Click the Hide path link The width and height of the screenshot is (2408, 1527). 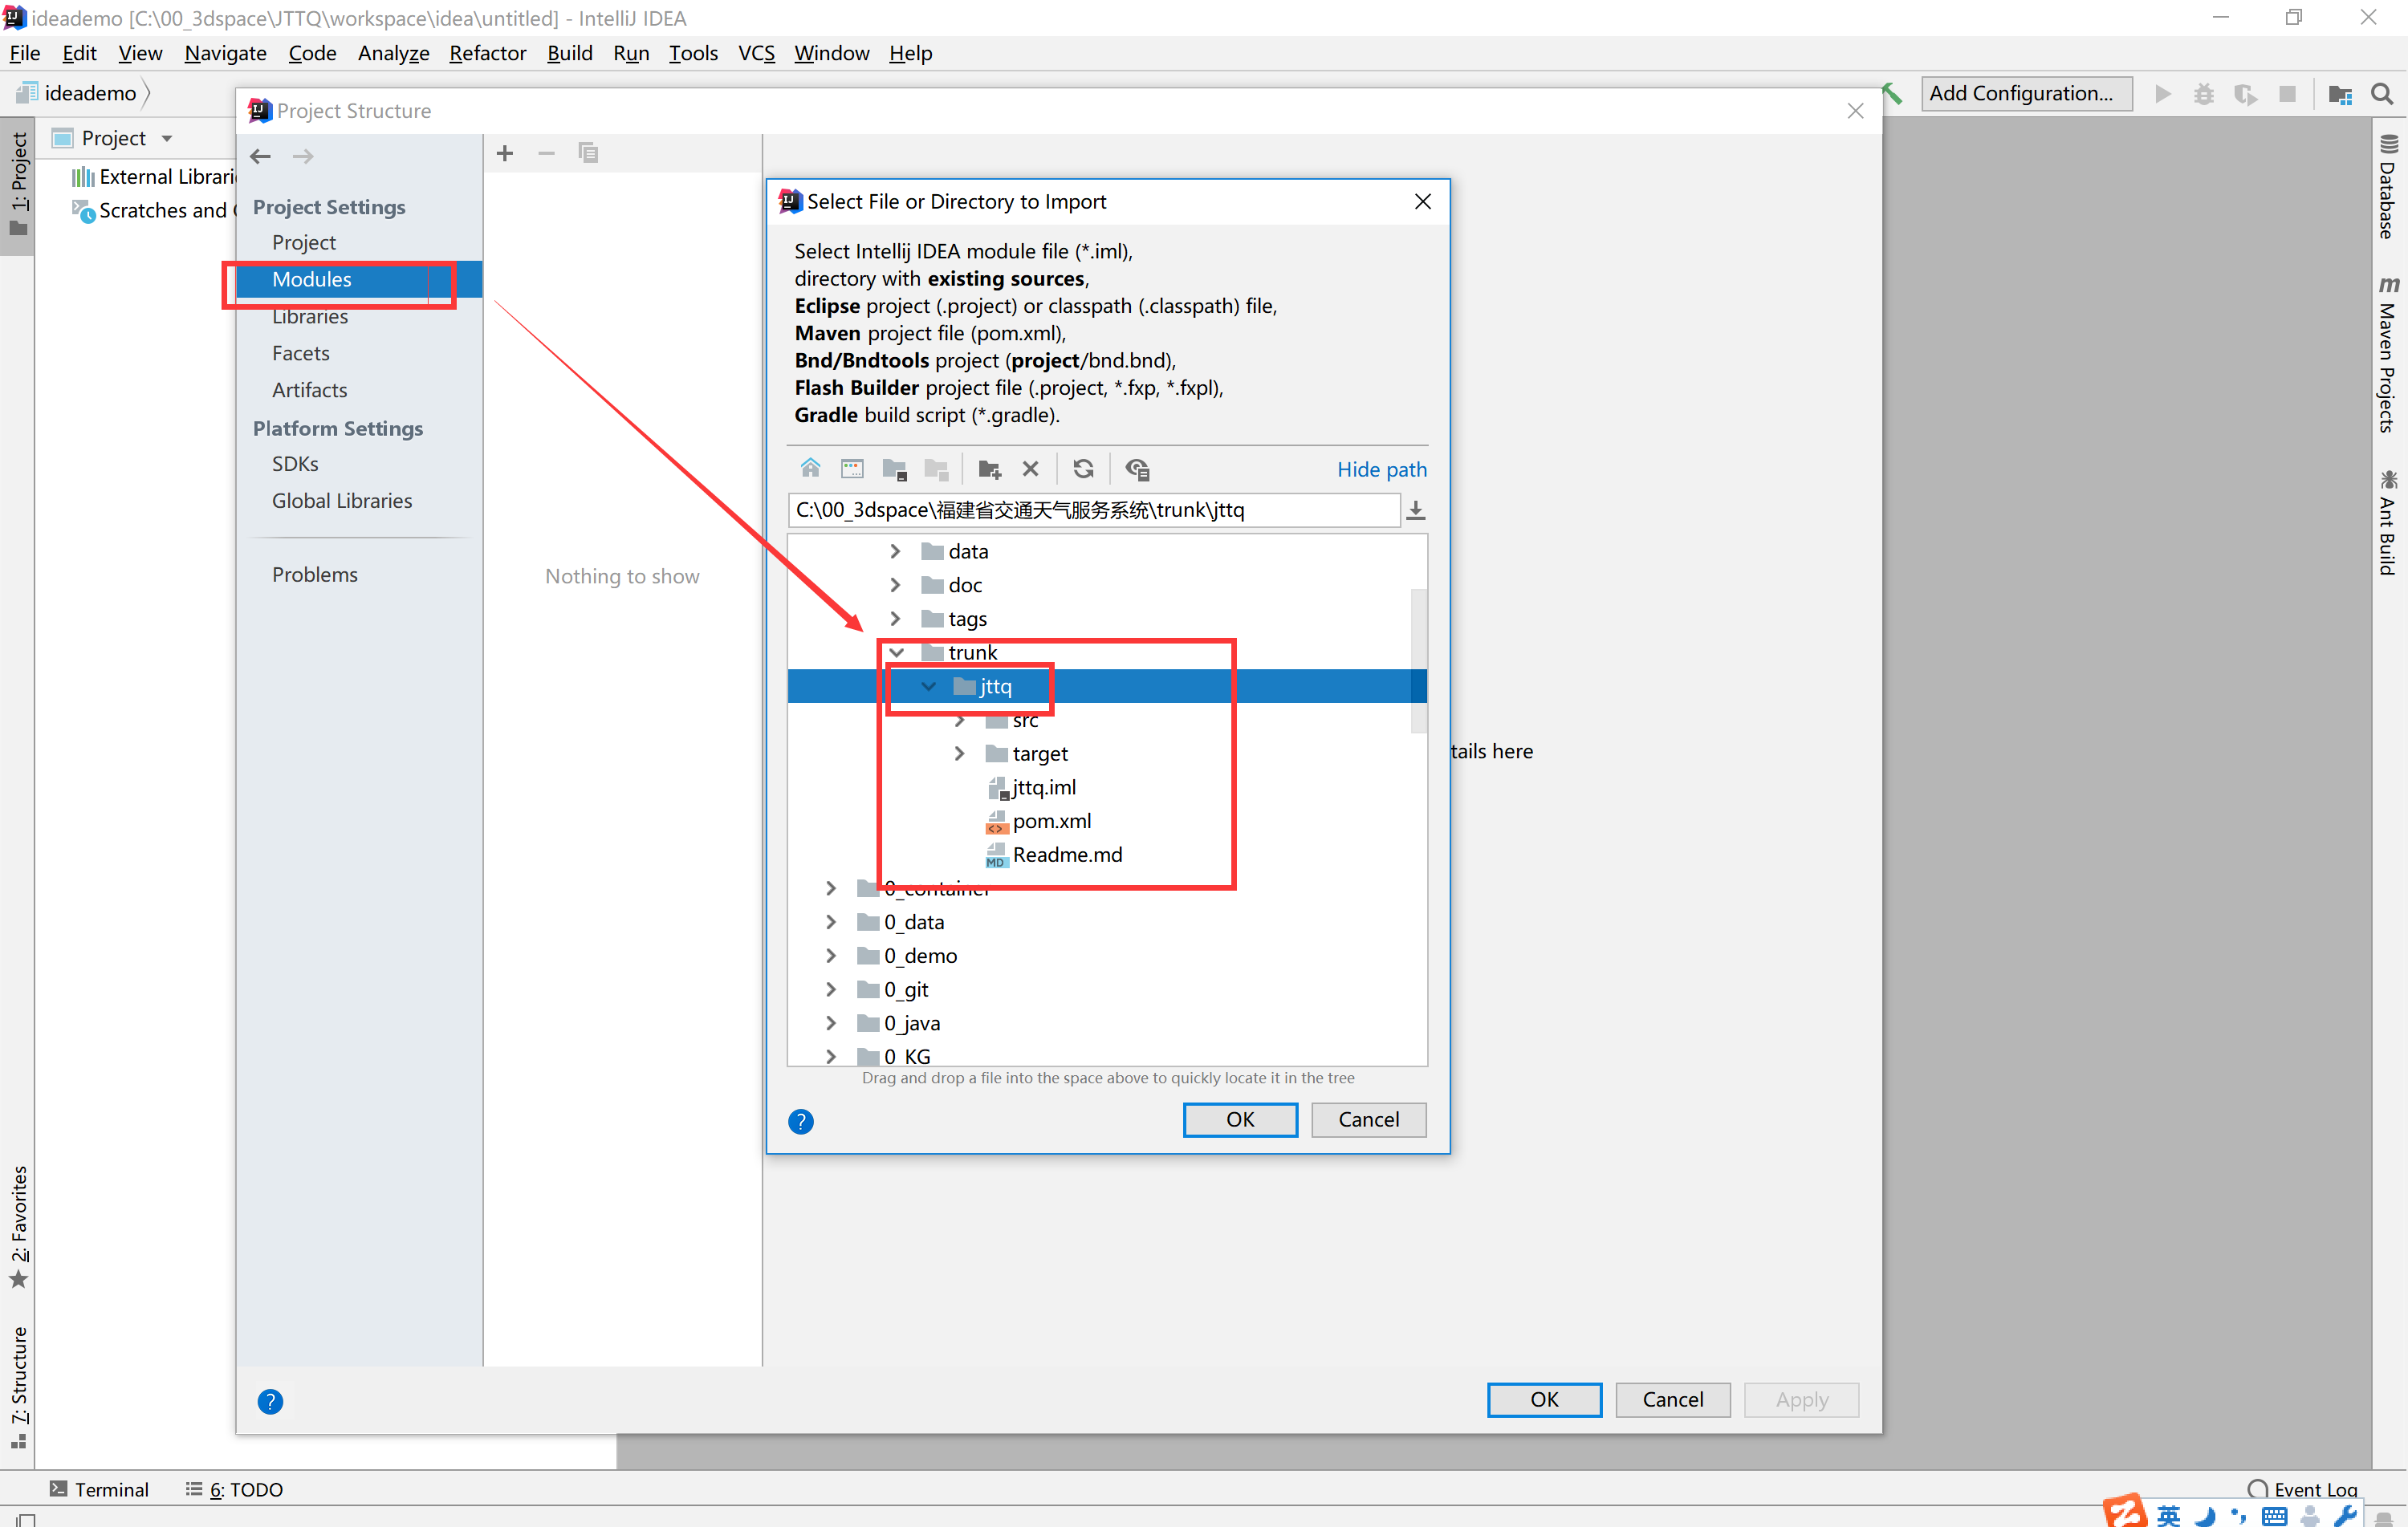point(1381,469)
